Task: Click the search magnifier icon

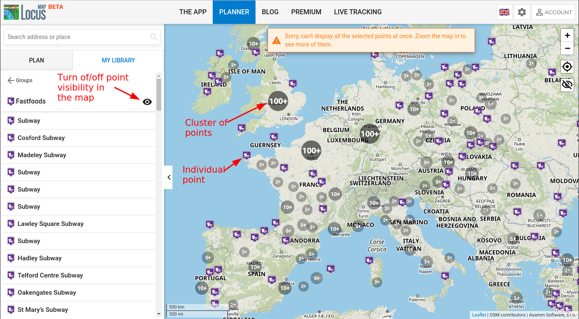Action: 154,37
